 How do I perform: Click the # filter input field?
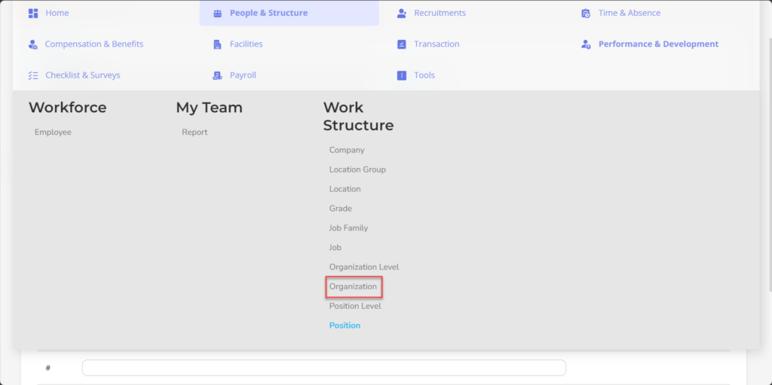324,368
